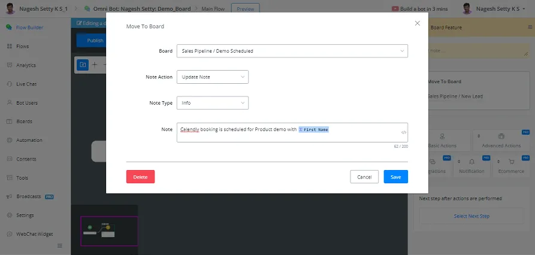Open Broadcasts PRO section
Screen dimensions: 535x255
[x=30, y=196]
